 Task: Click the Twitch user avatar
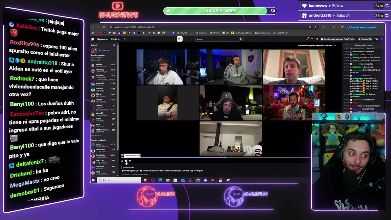point(382,39)
